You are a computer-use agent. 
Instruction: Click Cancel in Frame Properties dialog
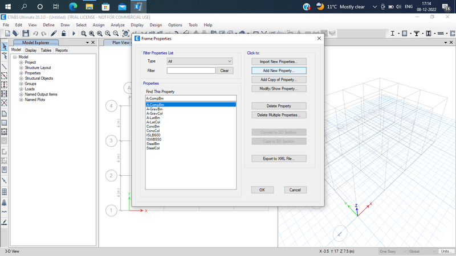pos(295,190)
